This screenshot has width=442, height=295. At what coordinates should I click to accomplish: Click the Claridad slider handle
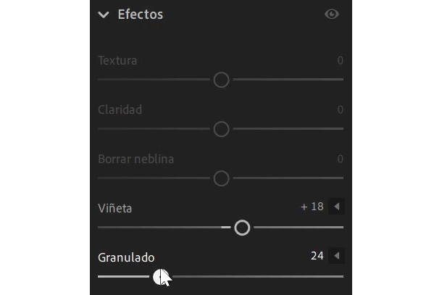pos(221,129)
